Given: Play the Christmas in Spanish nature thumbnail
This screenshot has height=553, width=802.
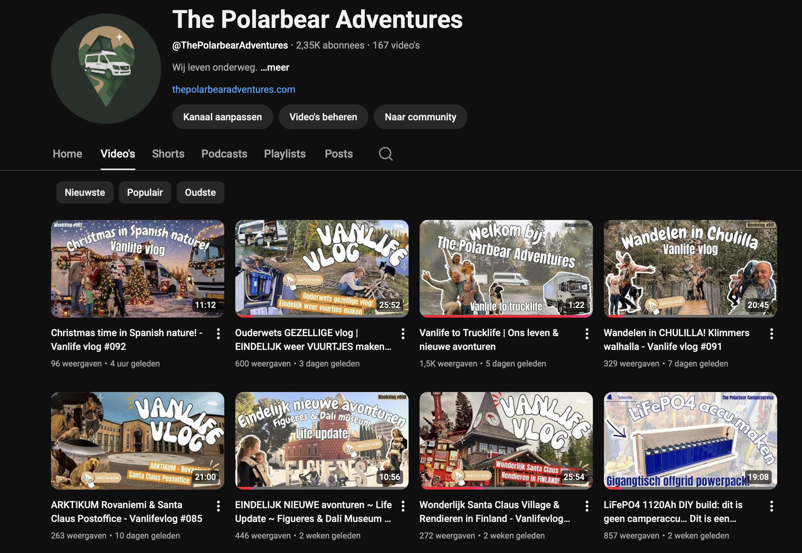Looking at the screenshot, I should click(137, 269).
